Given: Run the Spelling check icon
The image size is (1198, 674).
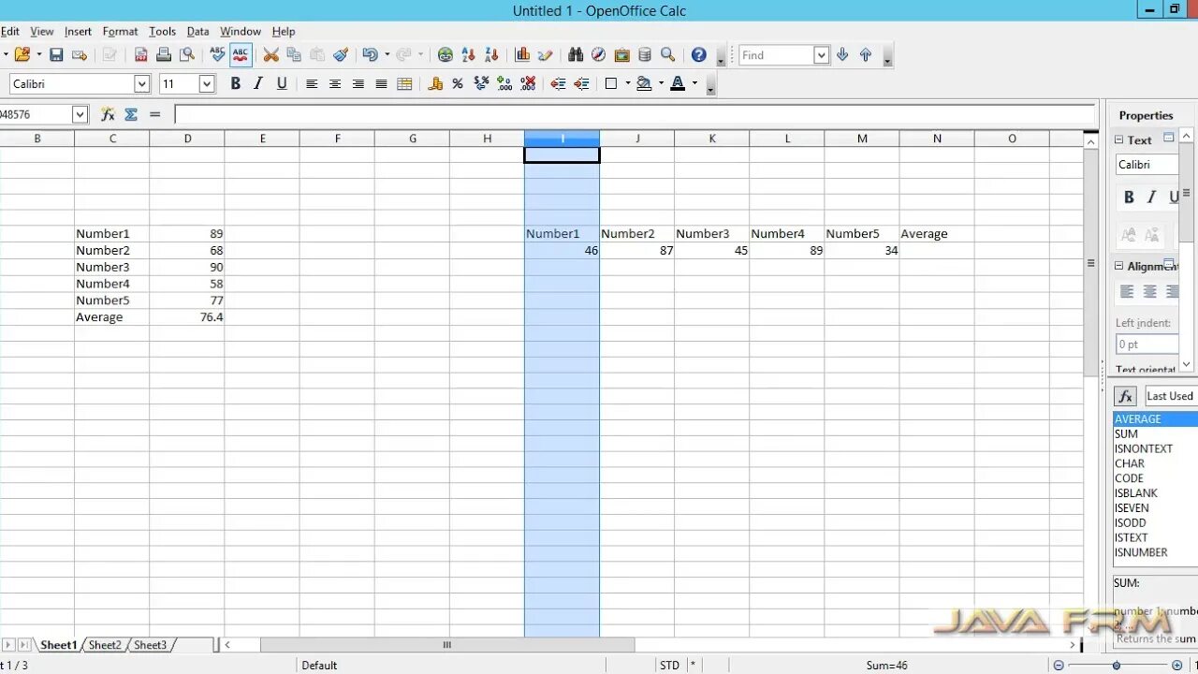Looking at the screenshot, I should coord(218,55).
